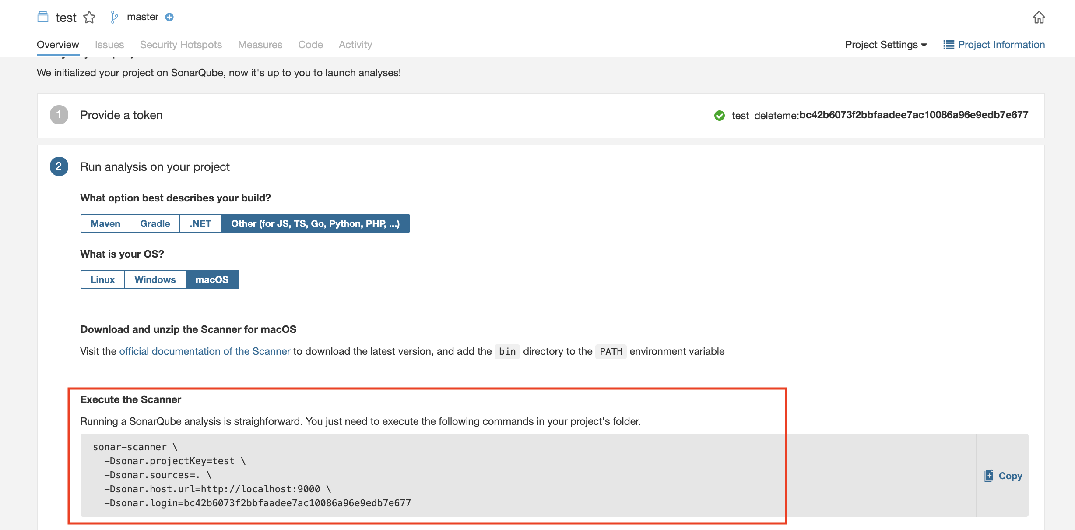
Task: Switch to the Measures tab
Action: (x=260, y=45)
